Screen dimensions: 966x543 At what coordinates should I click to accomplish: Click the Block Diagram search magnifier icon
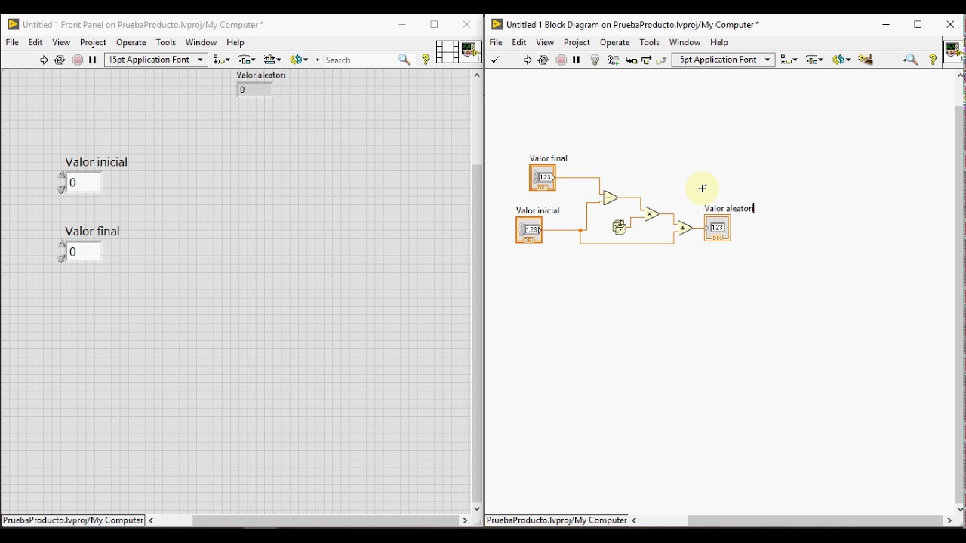911,60
